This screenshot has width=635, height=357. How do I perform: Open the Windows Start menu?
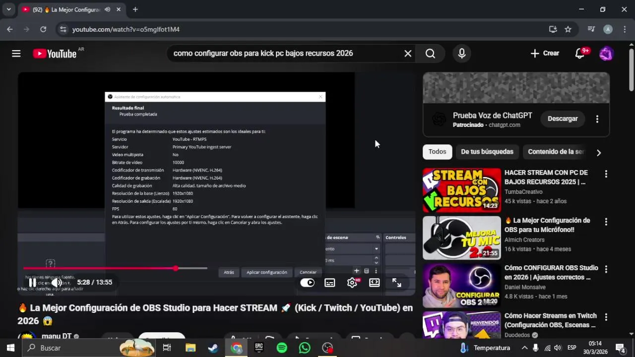coord(10,348)
